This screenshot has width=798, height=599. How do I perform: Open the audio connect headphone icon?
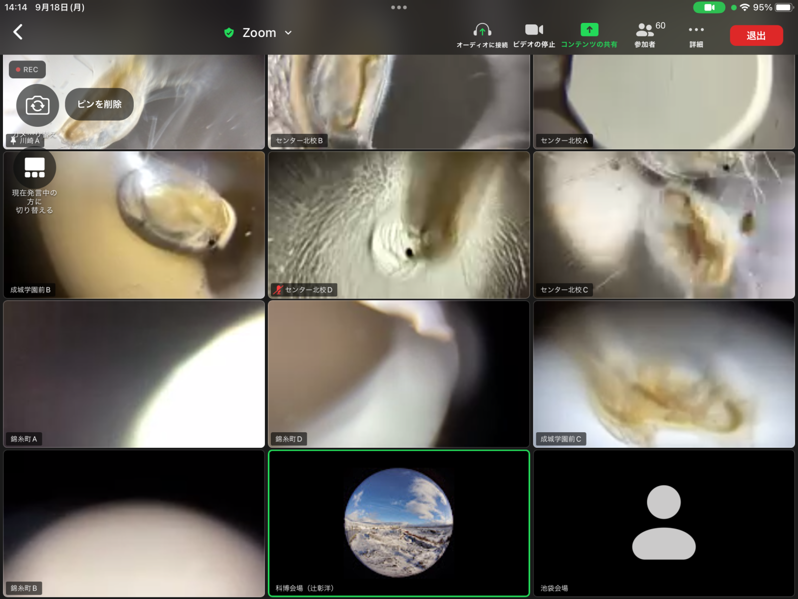(482, 30)
